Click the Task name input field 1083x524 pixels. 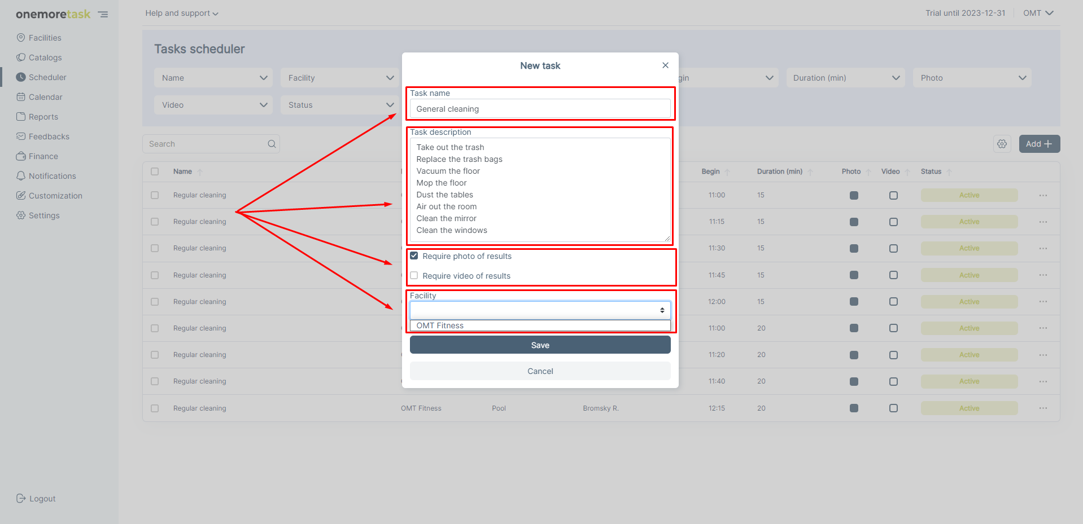(540, 108)
